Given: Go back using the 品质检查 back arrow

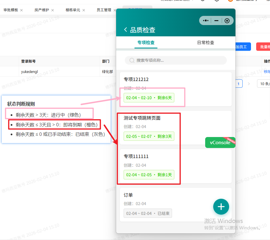Looking at the screenshot, I should point(125,30).
